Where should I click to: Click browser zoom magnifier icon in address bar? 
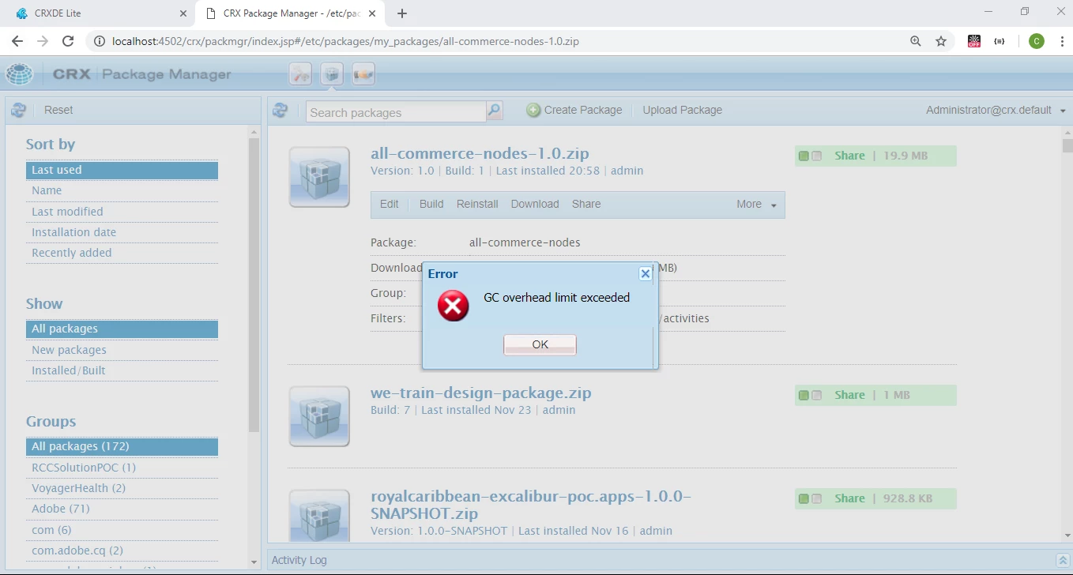click(916, 41)
